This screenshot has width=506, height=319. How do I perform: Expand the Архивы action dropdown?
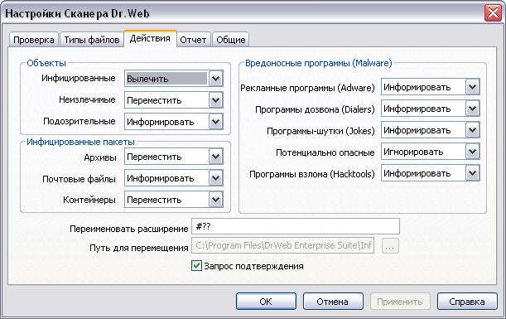coord(174,157)
